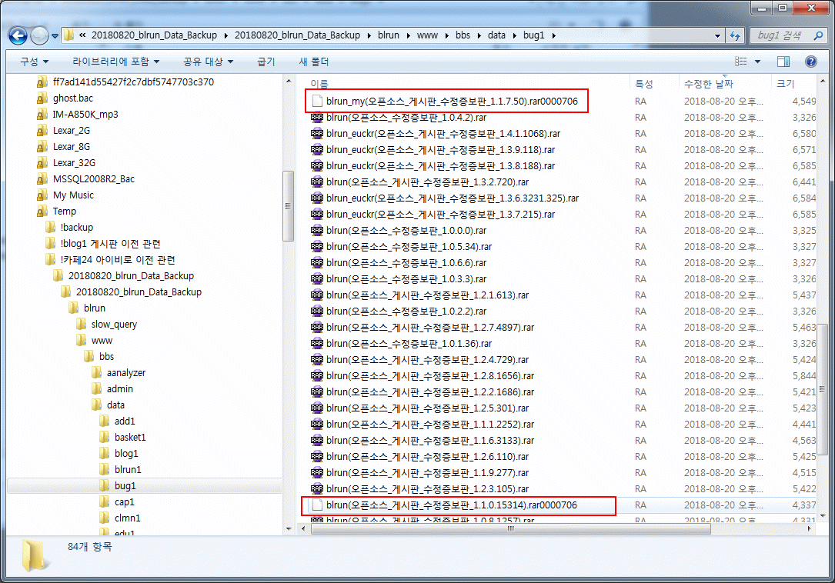Image resolution: width=835 pixels, height=583 pixels.
Task: Open the 구성 menu dropdown
Action: [x=34, y=62]
